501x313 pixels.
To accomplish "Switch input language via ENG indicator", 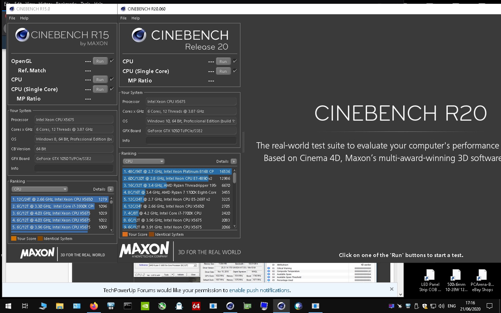I will coord(452,306).
